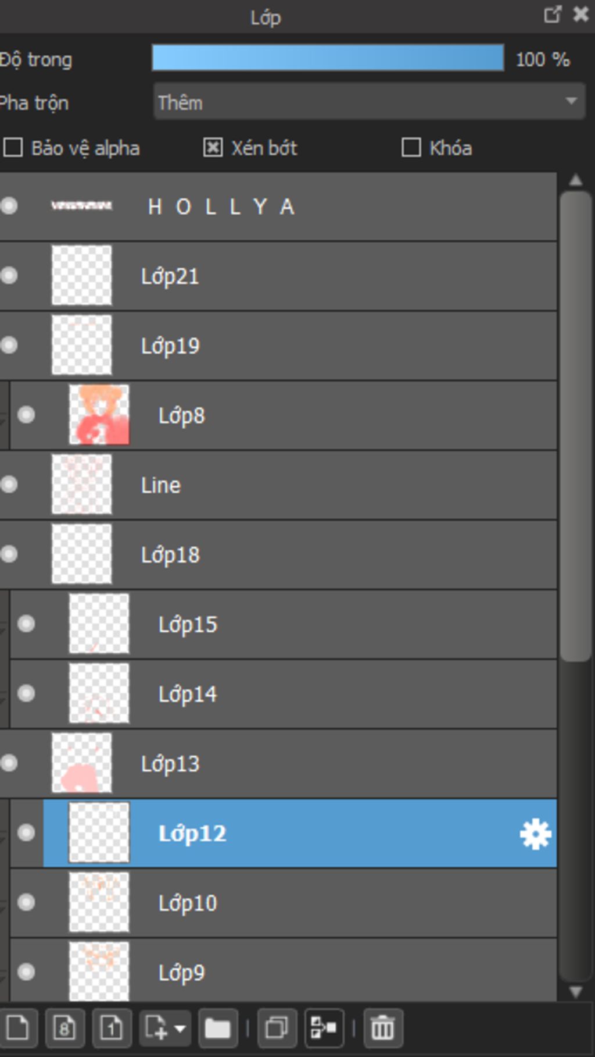Add a new 1-bit layer
This screenshot has width=595, height=1057.
pyautogui.click(x=112, y=1028)
